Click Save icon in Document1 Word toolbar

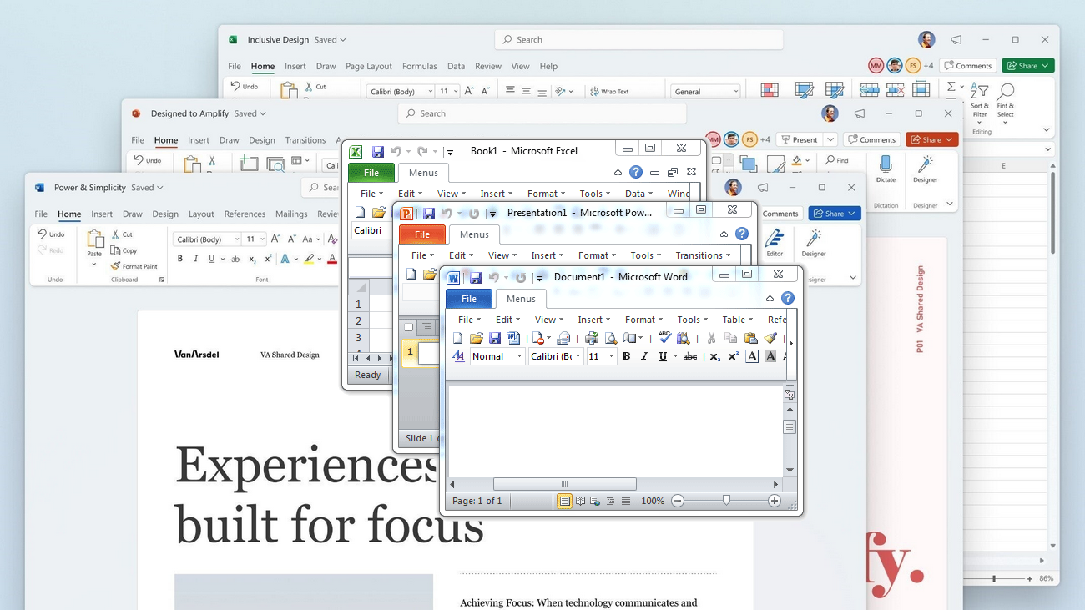pyautogui.click(x=495, y=338)
